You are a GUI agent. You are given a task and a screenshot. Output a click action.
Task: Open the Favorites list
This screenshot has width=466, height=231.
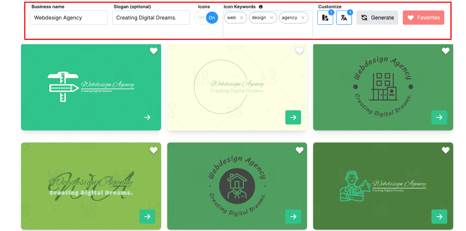(x=423, y=18)
